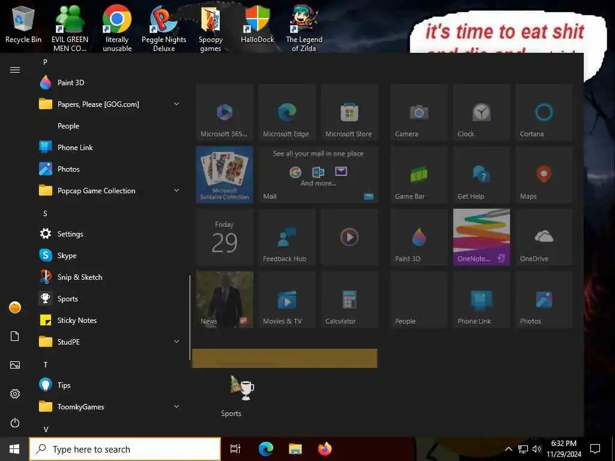Open Settings in the app list

110,234
